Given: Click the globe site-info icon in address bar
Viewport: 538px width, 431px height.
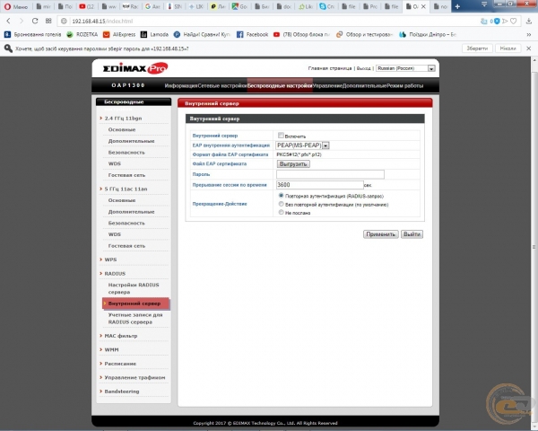Looking at the screenshot, I should tap(64, 22).
